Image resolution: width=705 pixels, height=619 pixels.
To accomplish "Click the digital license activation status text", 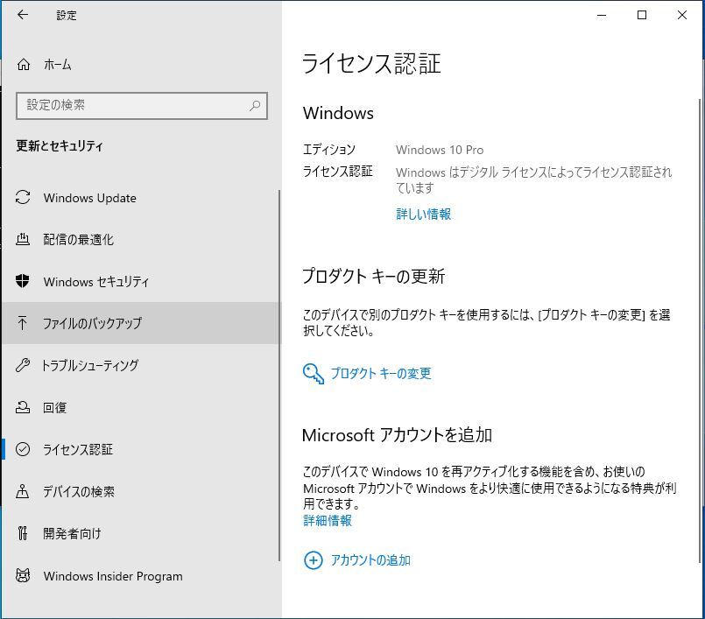I will (x=533, y=179).
